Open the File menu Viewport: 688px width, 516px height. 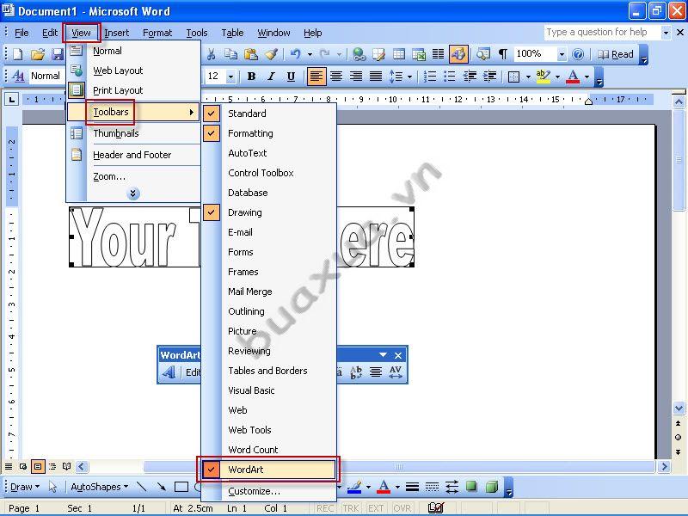[x=21, y=33]
